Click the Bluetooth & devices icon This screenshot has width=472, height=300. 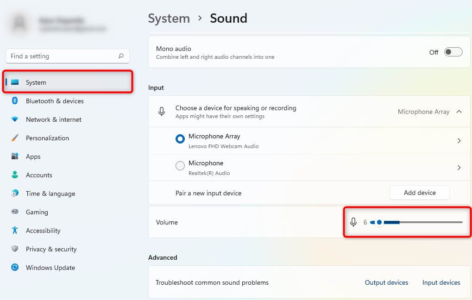(15, 101)
